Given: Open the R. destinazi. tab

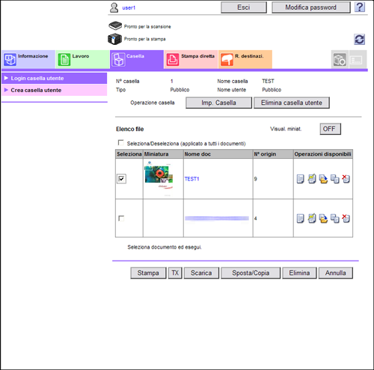Looking at the screenshot, I should point(245,59).
